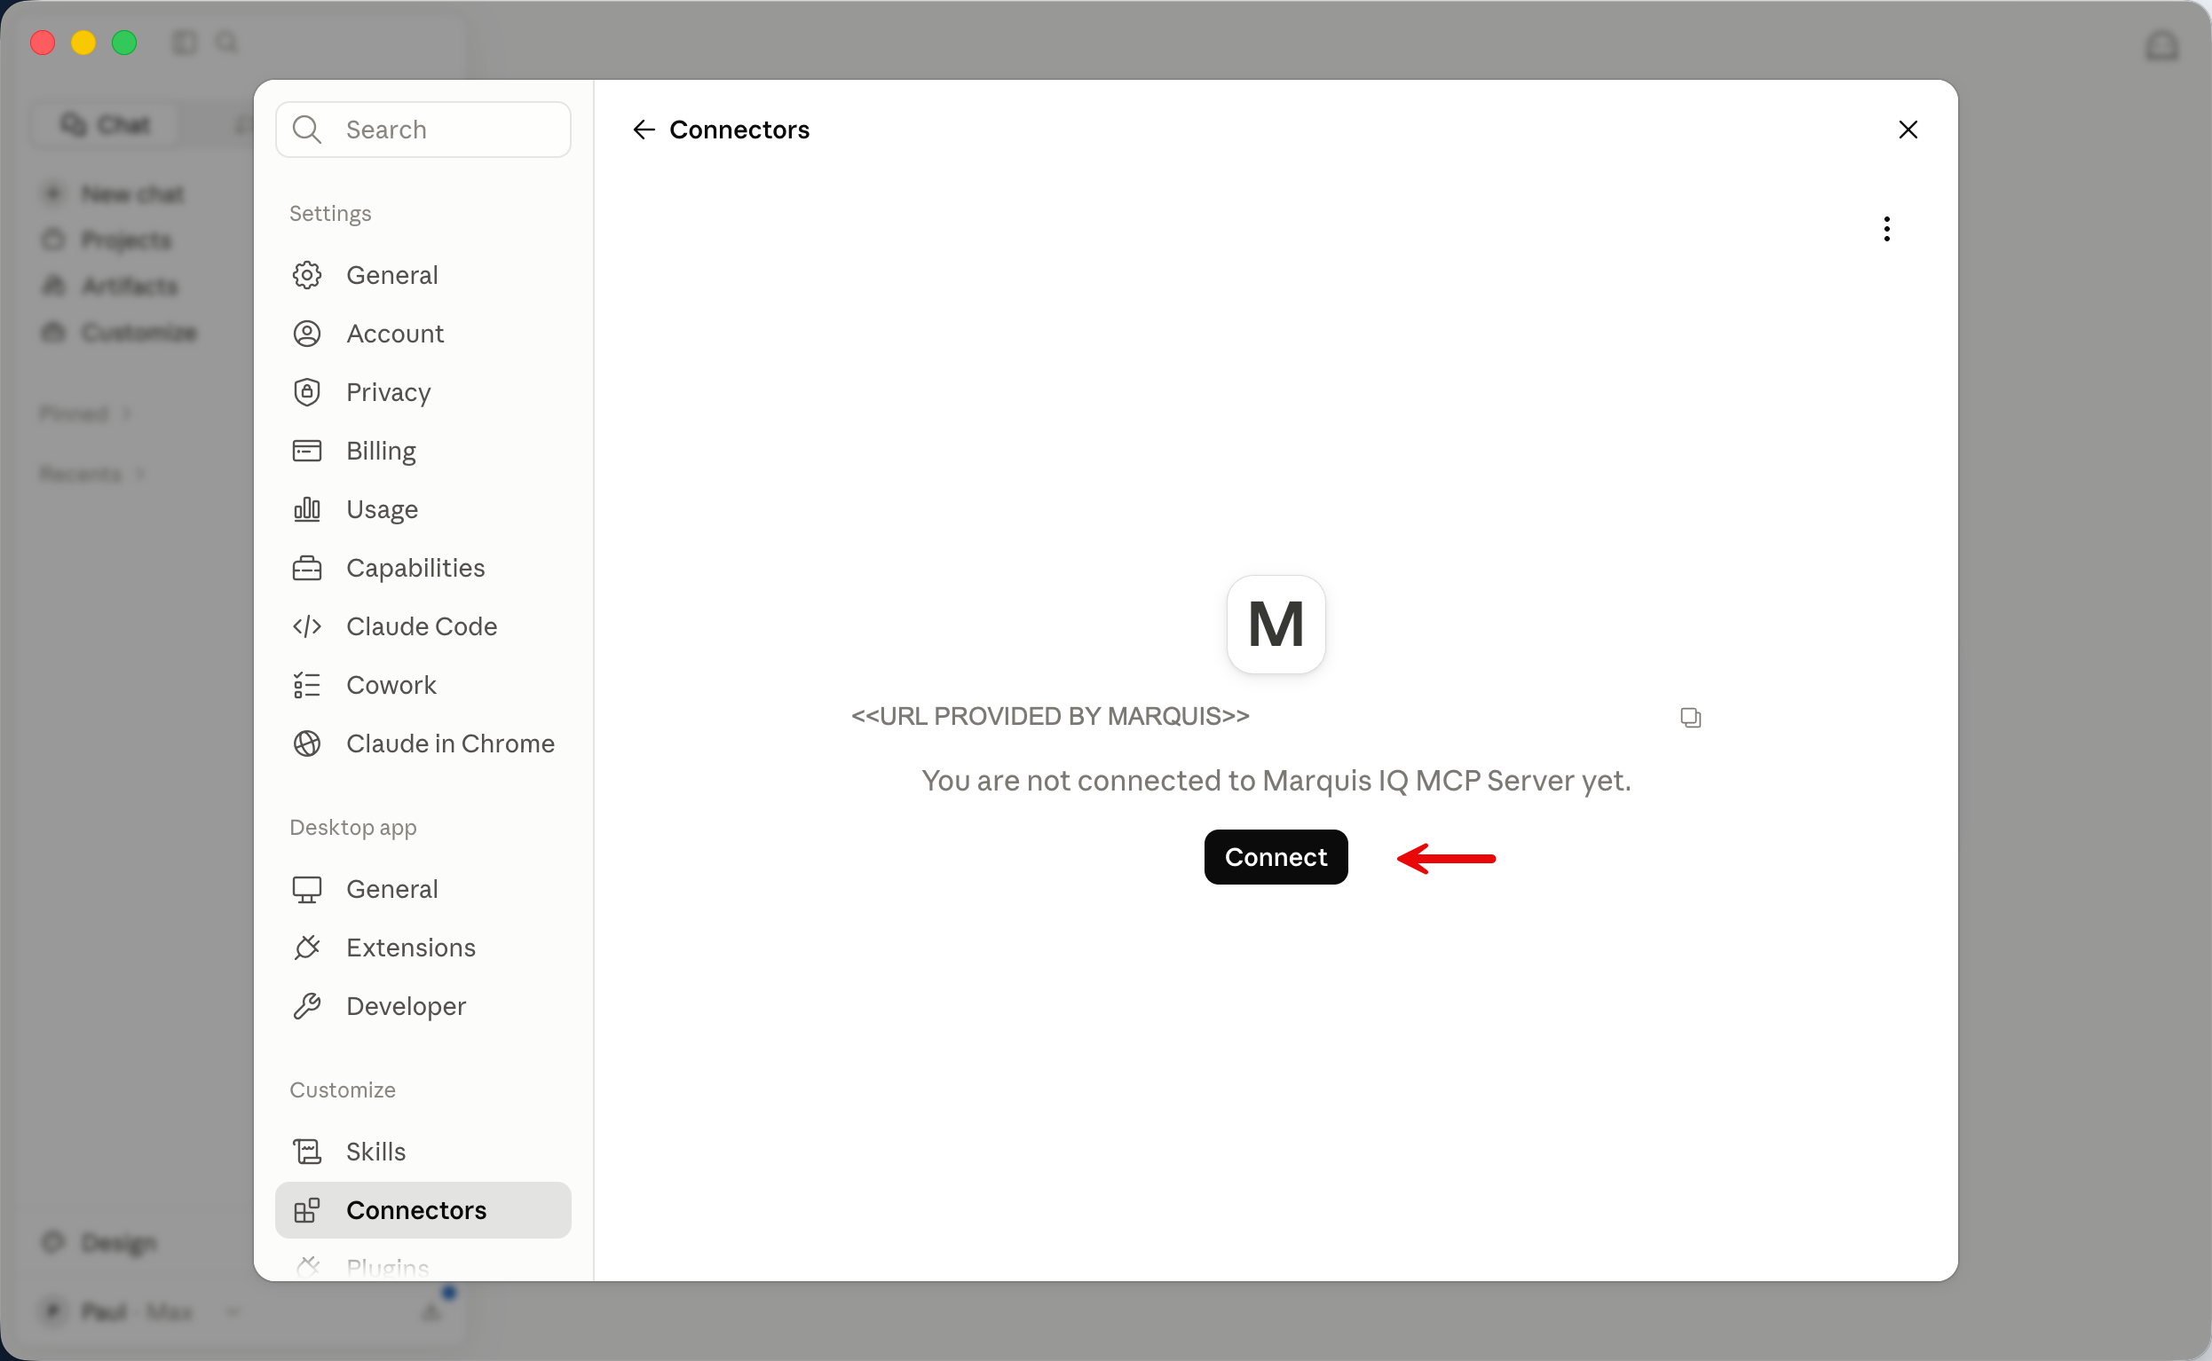
Task: Click the Billing card icon
Action: [307, 451]
